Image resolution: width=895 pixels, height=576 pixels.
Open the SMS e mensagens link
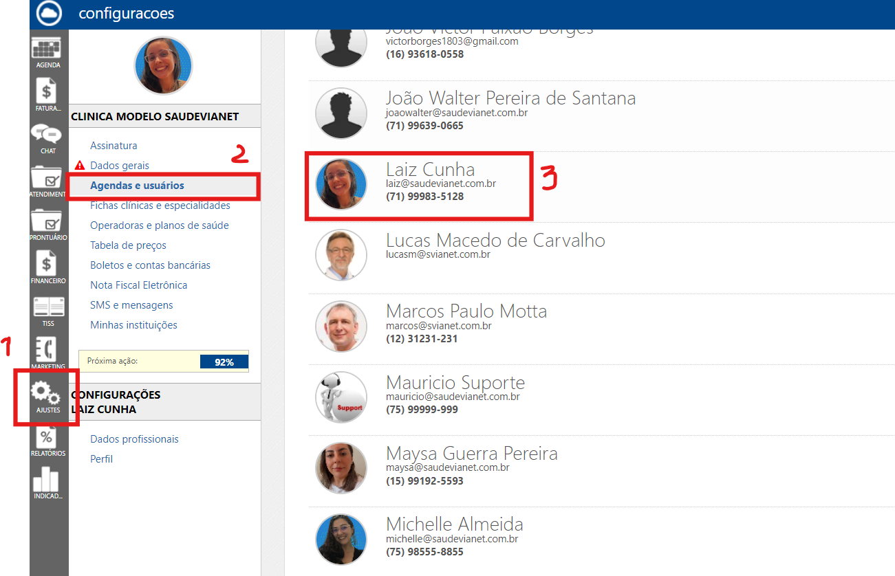click(131, 305)
